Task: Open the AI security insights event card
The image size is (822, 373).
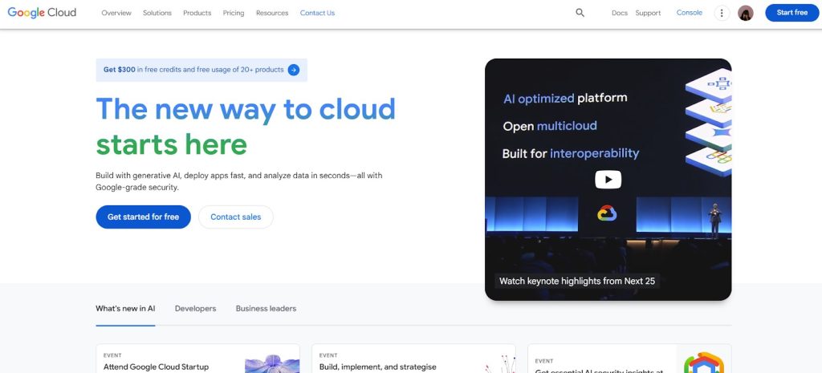Action: (x=629, y=359)
